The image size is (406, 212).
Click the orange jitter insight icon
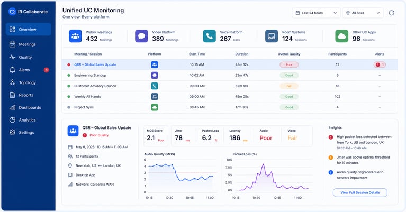[331, 158]
